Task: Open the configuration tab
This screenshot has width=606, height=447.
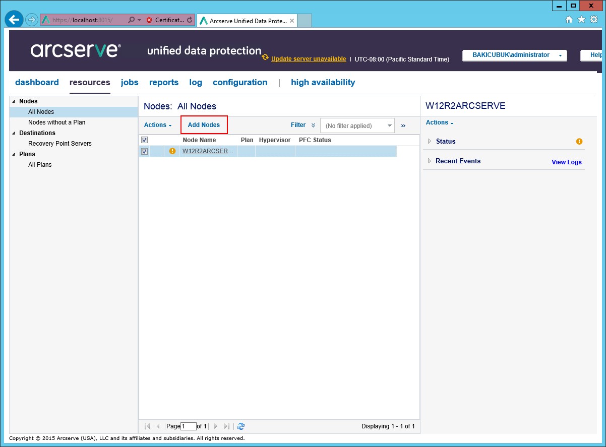Action: tap(240, 83)
